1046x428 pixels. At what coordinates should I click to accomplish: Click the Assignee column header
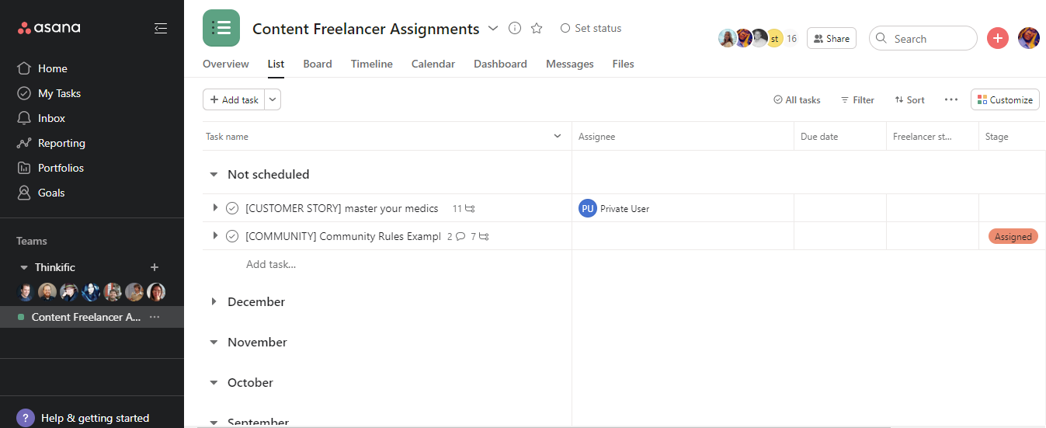click(683, 137)
